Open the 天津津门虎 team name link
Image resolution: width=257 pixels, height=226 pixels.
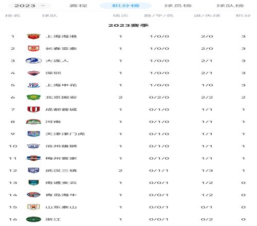pos(65,134)
